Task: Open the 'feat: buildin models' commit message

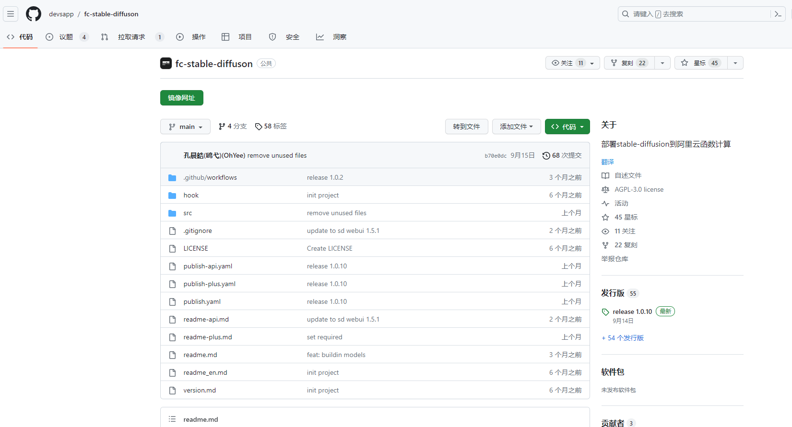Action: point(336,355)
